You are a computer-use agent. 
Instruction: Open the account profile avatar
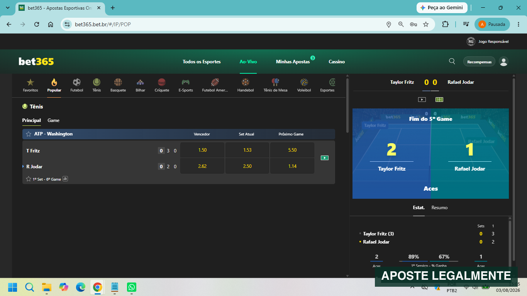pos(503,61)
